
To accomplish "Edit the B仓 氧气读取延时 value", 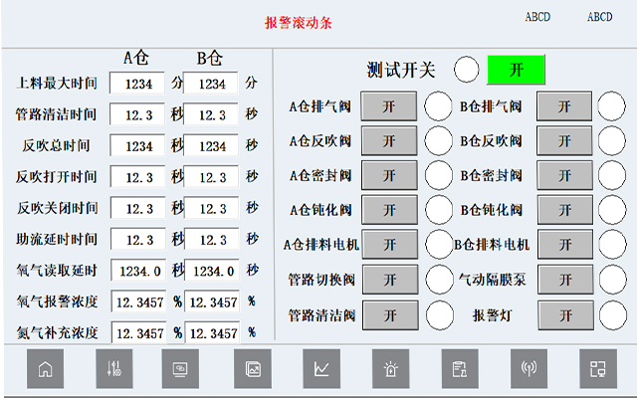I will (212, 271).
